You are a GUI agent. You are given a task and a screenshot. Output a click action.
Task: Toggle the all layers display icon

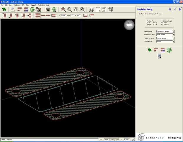[x=38, y=15]
